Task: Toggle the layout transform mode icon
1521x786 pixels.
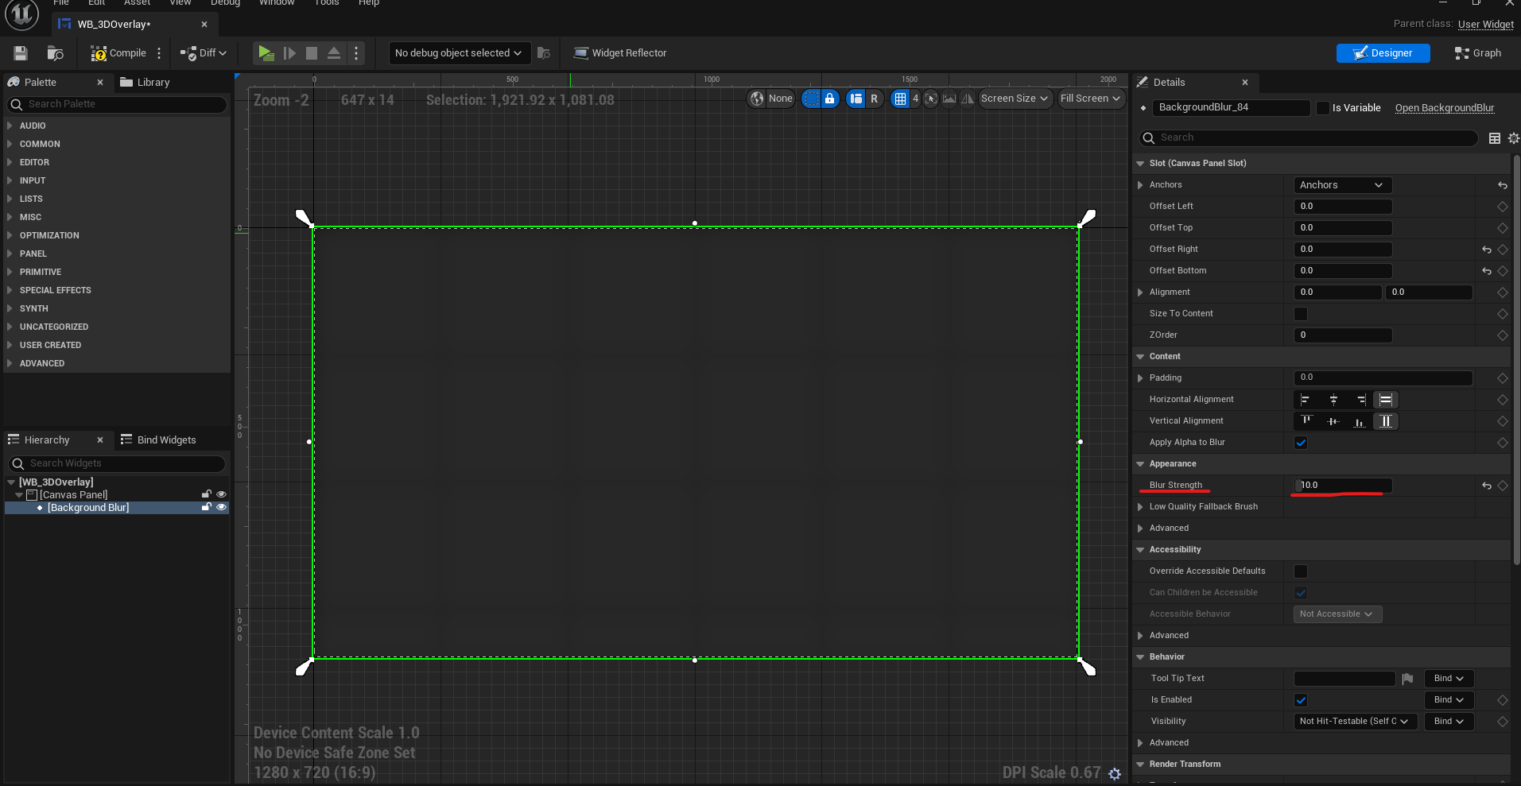Action: click(x=856, y=99)
